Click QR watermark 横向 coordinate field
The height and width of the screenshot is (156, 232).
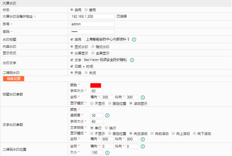108,146
